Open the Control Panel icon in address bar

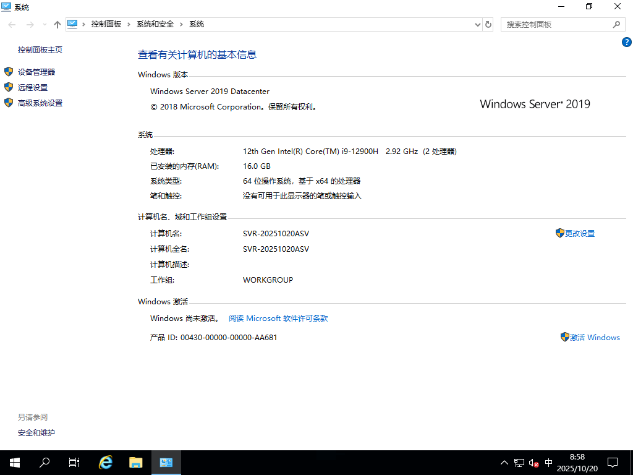click(x=73, y=24)
